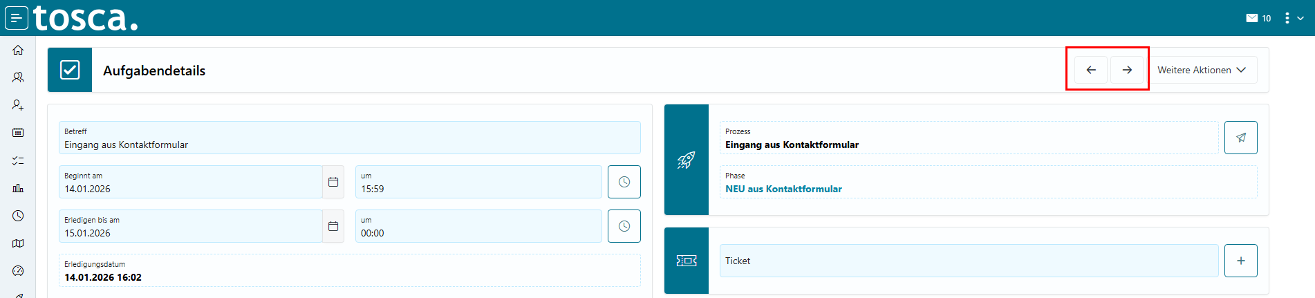Add a ticket with plus button
The width and height of the screenshot is (1315, 298).
[1241, 261]
